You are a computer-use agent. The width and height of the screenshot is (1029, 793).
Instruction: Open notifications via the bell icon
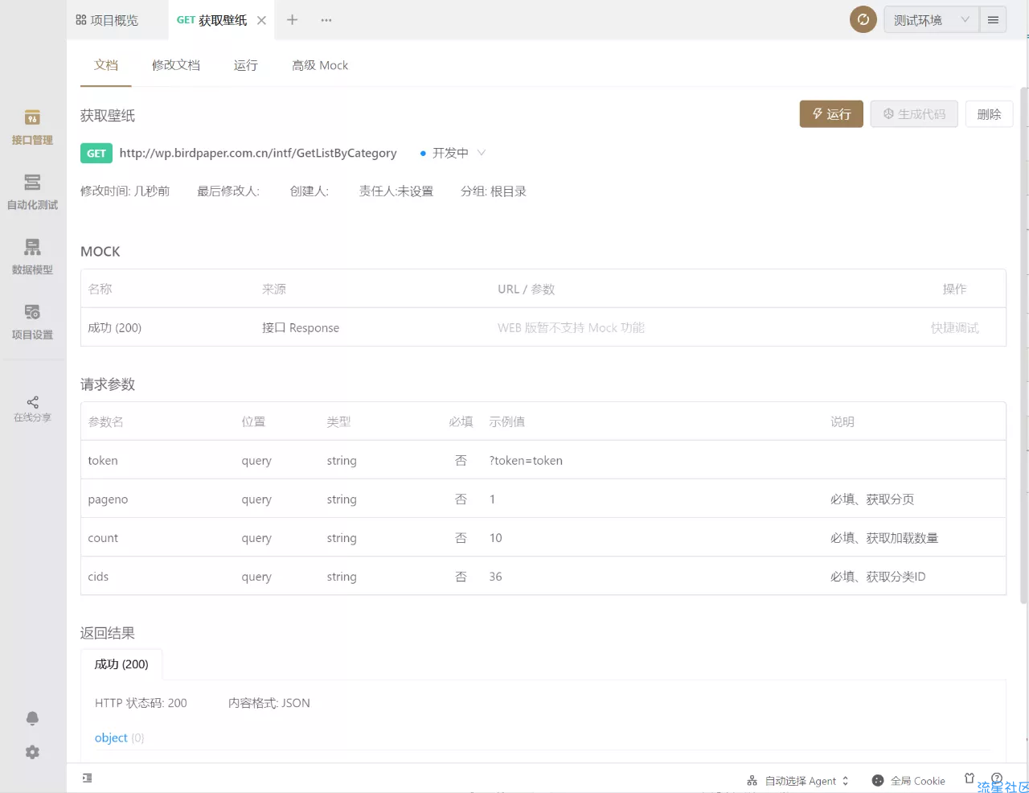32,718
